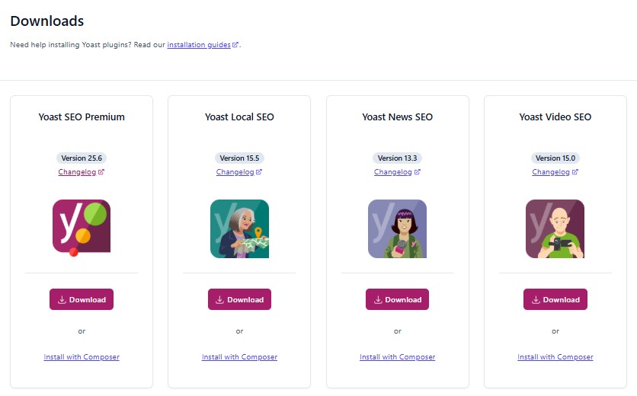Download the Yoast Video SEO plugin
The width and height of the screenshot is (637, 396).
(x=555, y=299)
